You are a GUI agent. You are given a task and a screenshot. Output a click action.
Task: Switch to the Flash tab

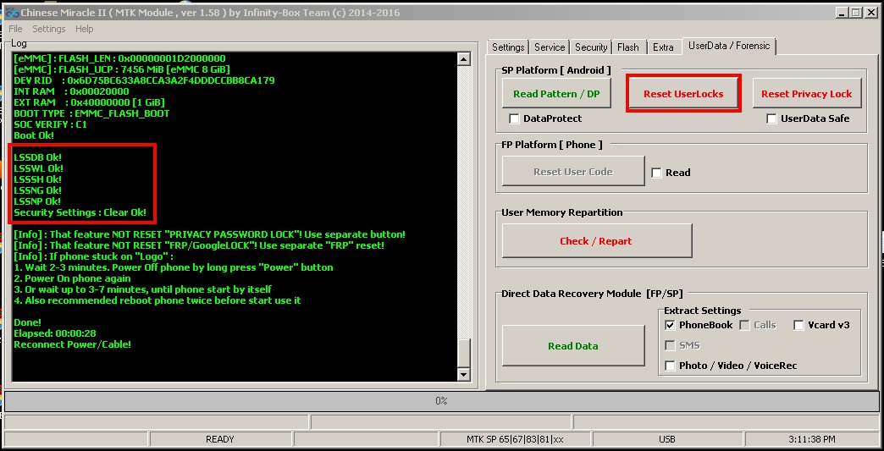628,47
